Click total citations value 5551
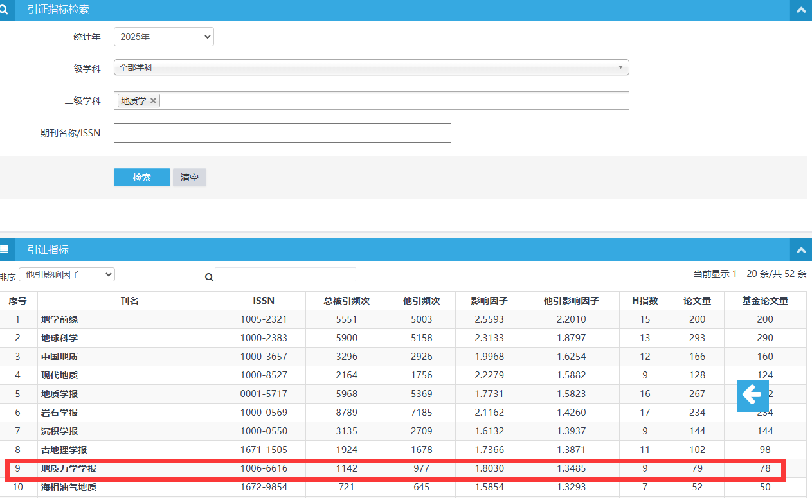812x498 pixels. tap(347, 319)
